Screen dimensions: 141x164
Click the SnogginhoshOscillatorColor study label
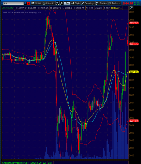coord(24,163)
